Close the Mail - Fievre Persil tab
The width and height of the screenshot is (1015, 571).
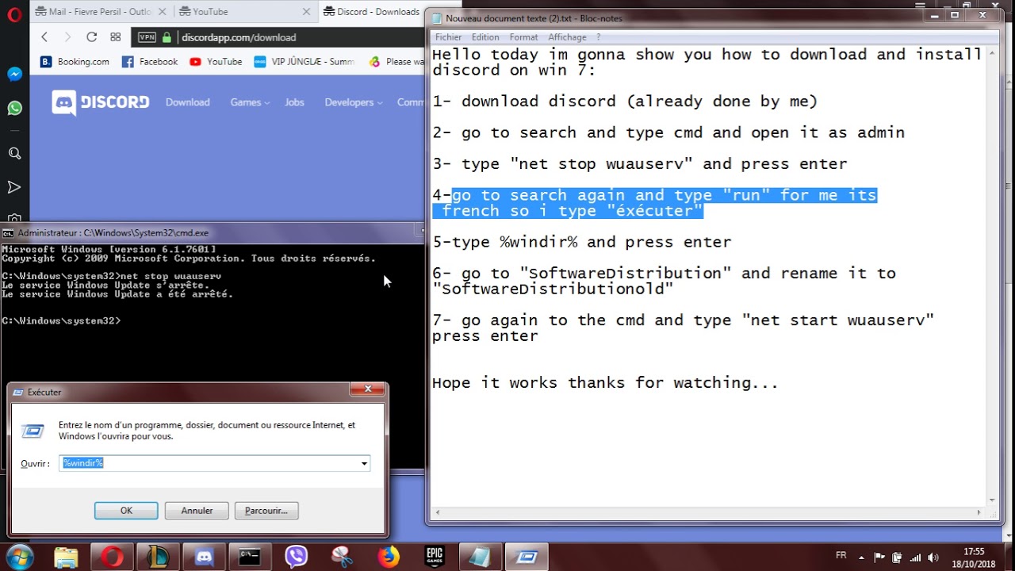[x=161, y=12]
